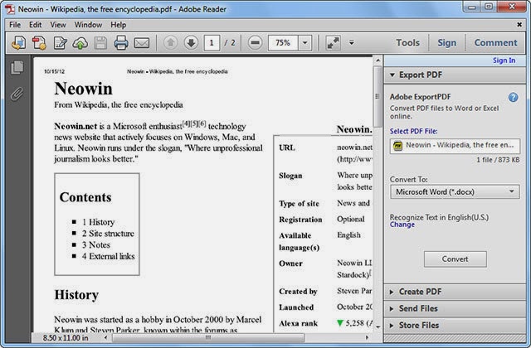Click the '10/15/12' date header text

54,71
